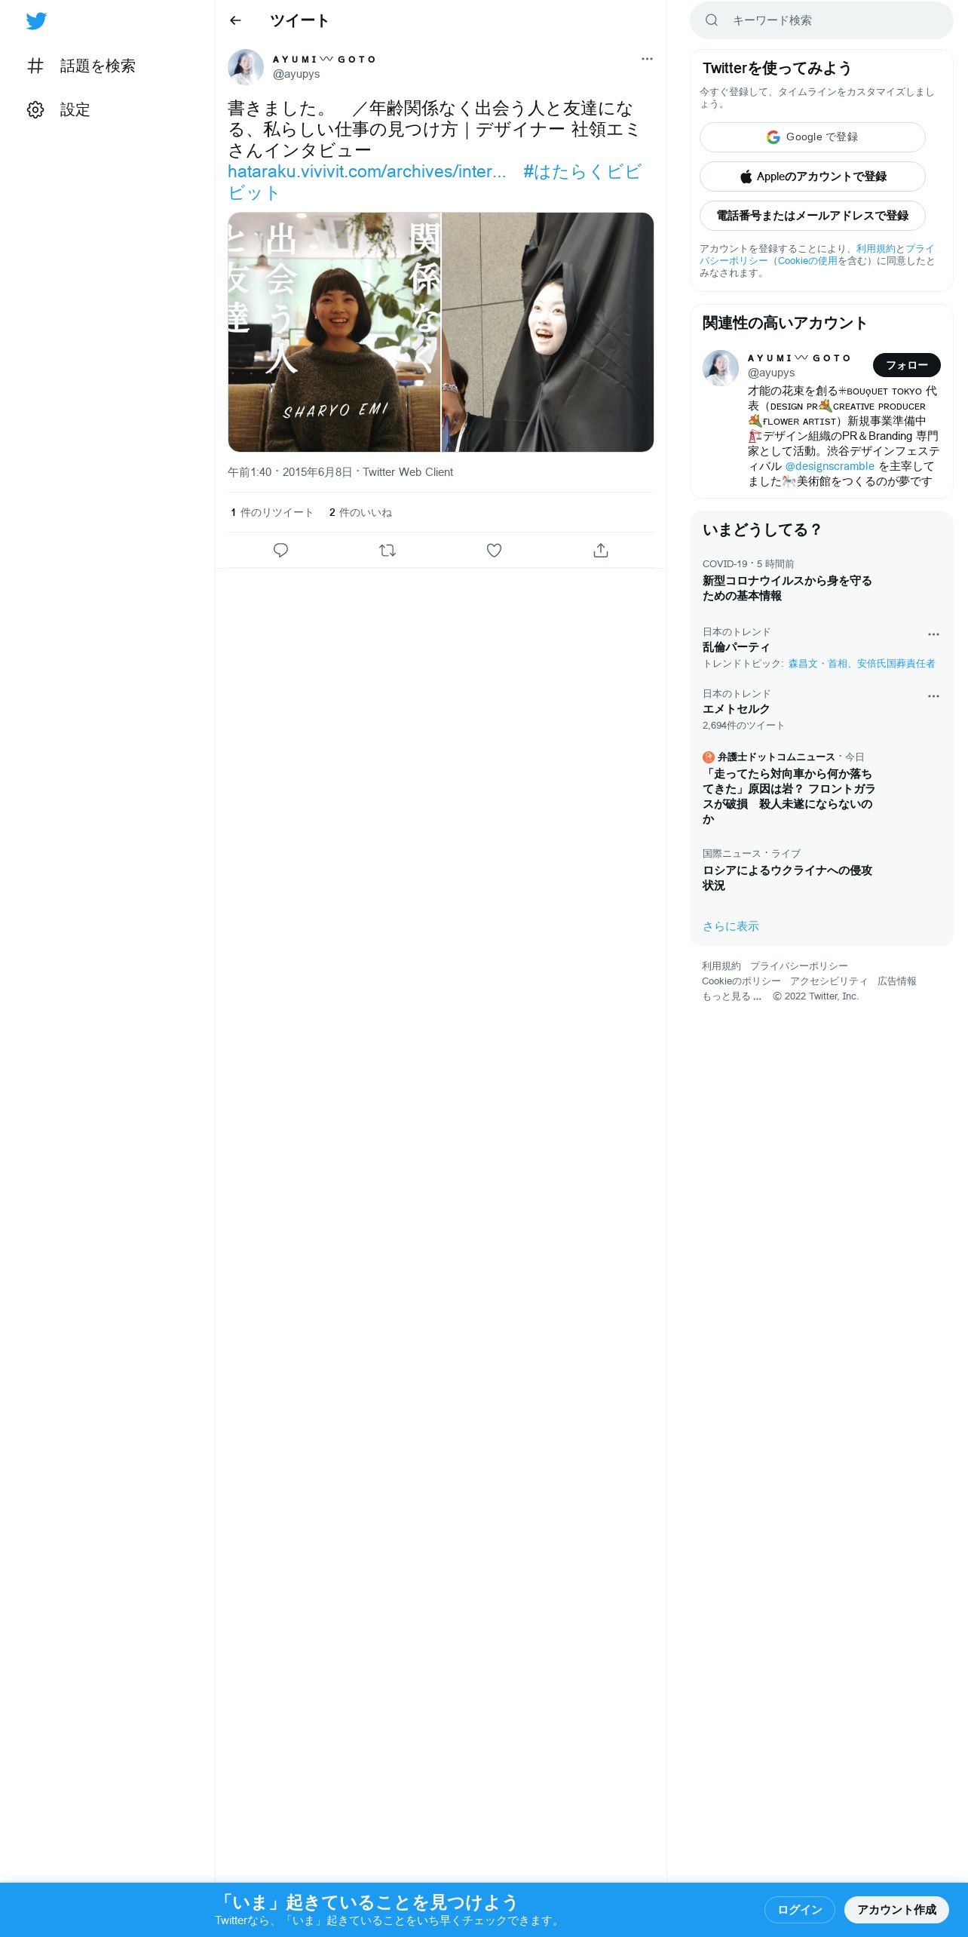
Task: Open COVID-19 新型コロナウイルス trend item
Action: [822, 581]
